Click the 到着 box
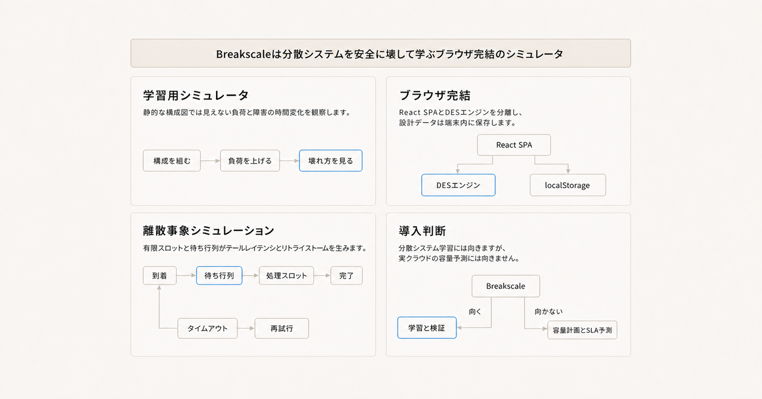 tap(160, 276)
